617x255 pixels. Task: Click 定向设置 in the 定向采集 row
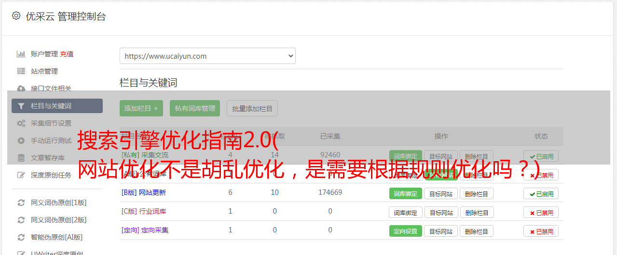tap(406, 231)
